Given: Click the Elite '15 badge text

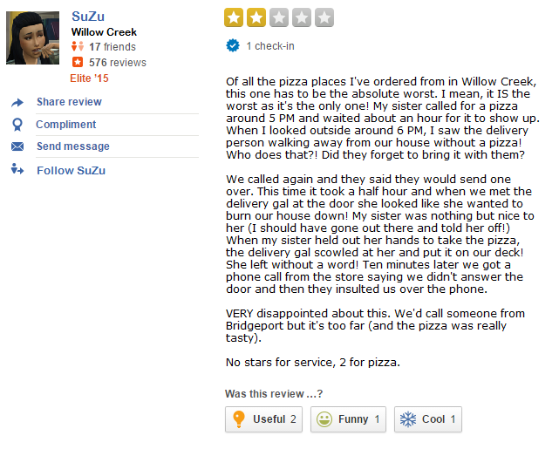Looking at the screenshot, I should tap(90, 78).
